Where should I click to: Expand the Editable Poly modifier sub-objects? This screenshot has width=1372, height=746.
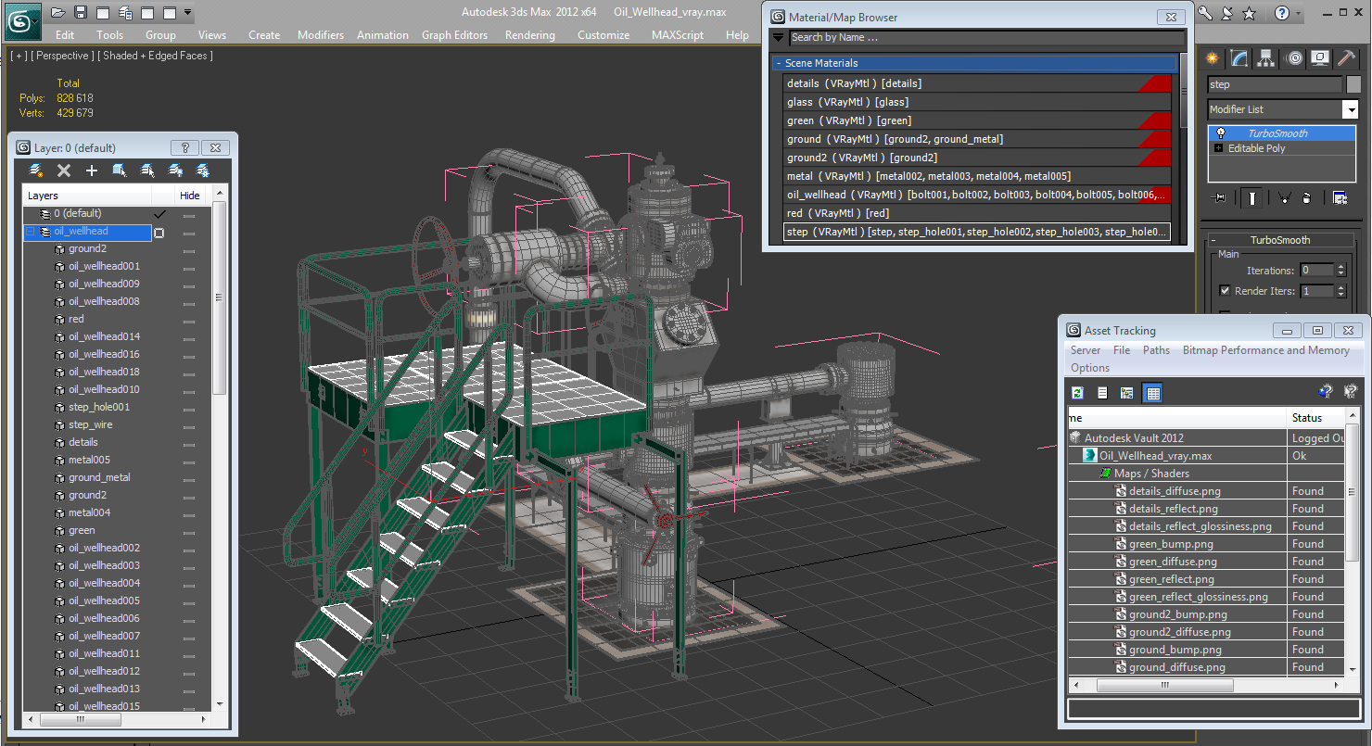[1218, 148]
